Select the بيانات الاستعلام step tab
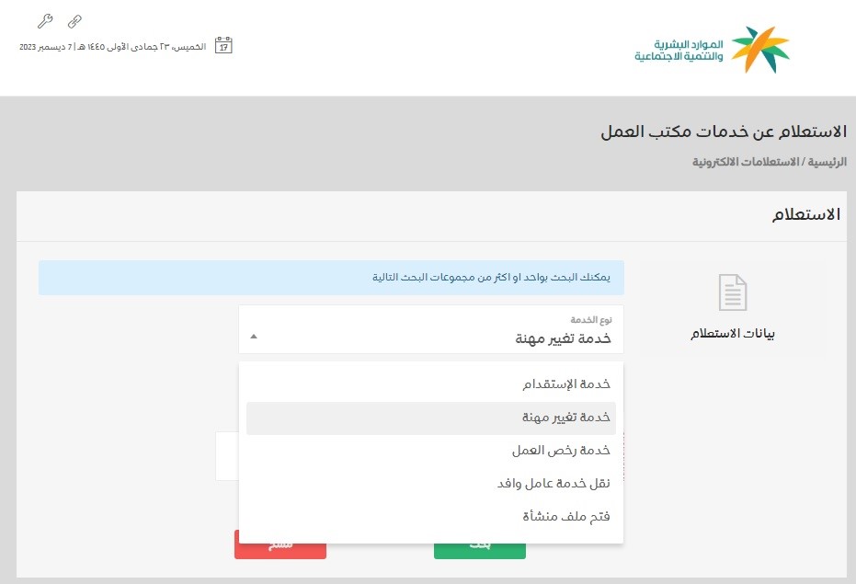 point(733,308)
